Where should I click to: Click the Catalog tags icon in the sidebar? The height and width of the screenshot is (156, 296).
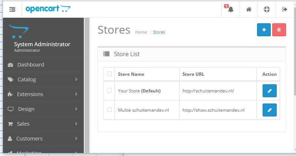coord(10,79)
